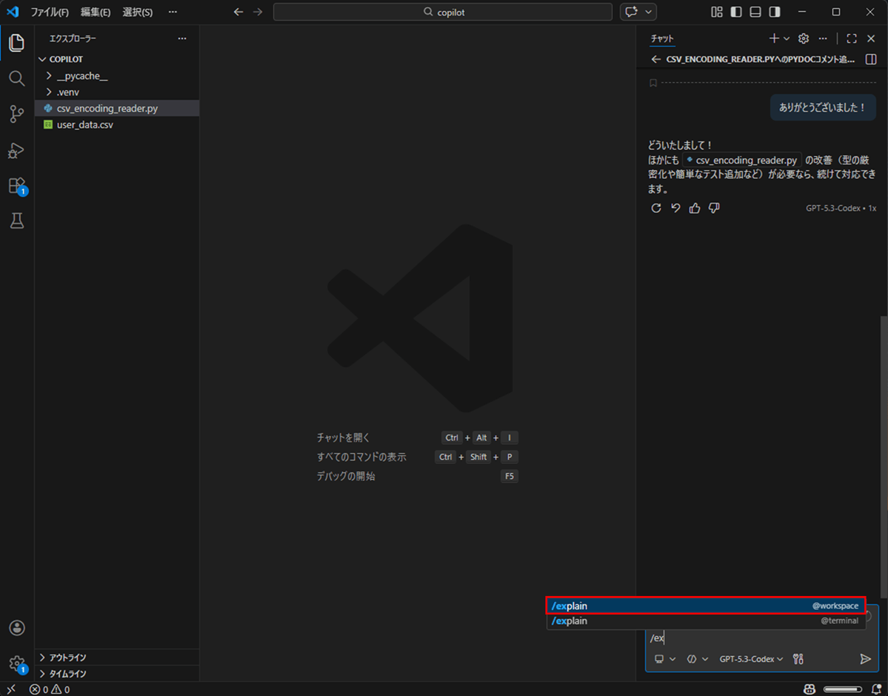The width and height of the screenshot is (888, 696).
Task: Open the Search view in the activity bar
Action: click(x=16, y=78)
